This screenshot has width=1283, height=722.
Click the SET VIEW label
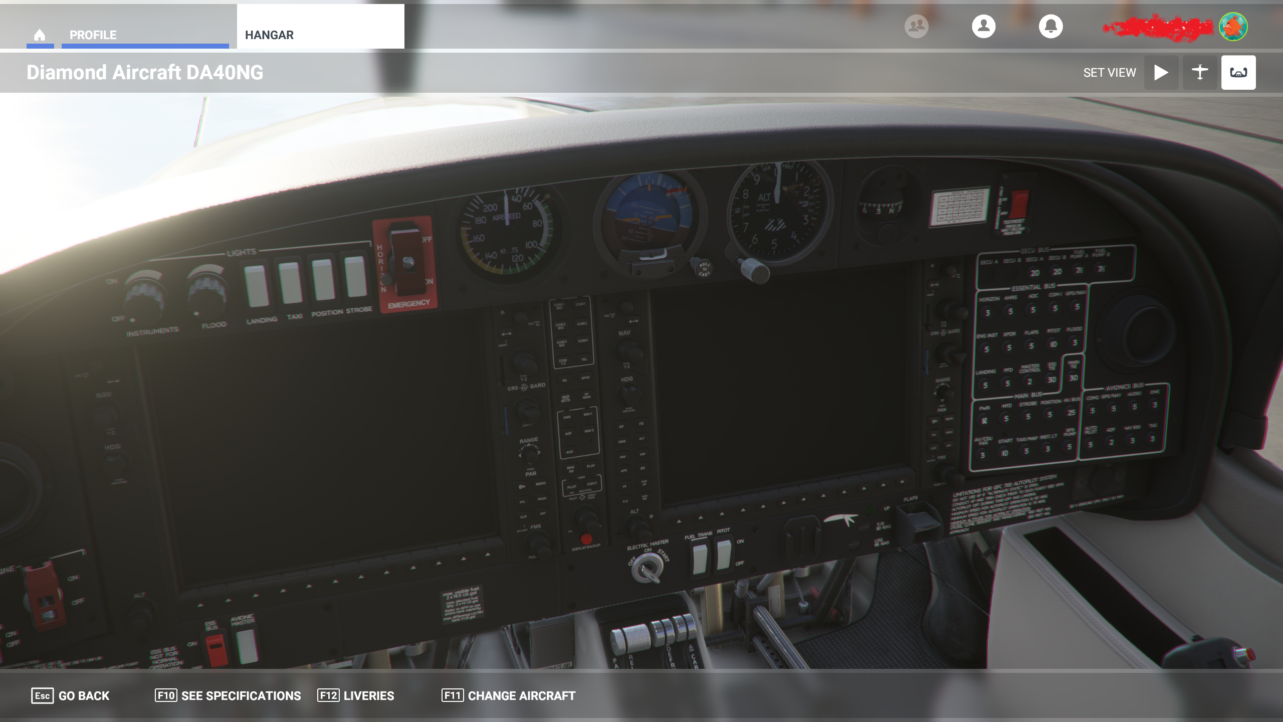pos(1109,73)
